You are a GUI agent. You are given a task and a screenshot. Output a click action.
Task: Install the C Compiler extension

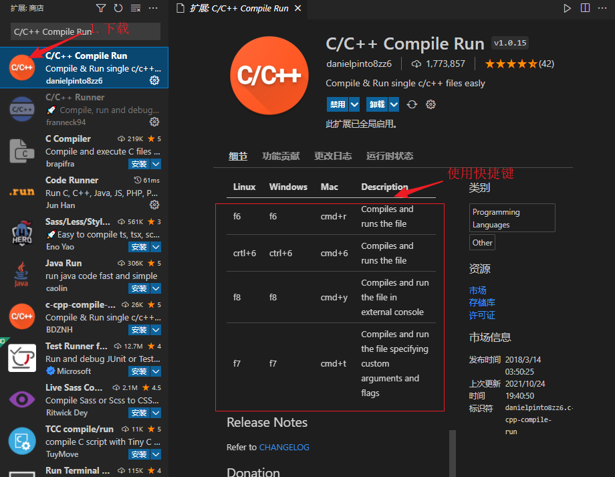[139, 164]
